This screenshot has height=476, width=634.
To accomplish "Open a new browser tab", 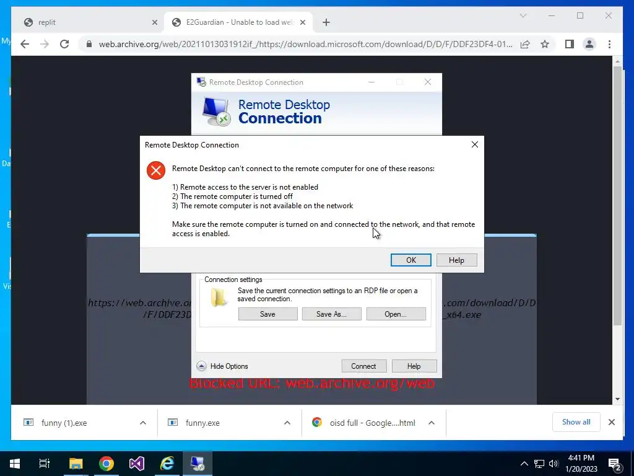I will 326,22.
